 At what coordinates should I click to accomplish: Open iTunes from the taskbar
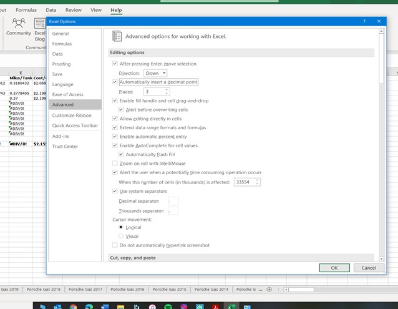[x=152, y=307]
